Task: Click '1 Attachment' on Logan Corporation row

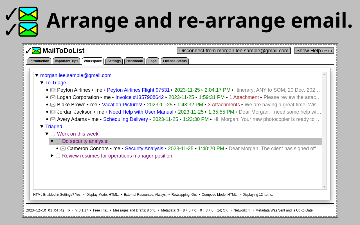Action: [244, 97]
